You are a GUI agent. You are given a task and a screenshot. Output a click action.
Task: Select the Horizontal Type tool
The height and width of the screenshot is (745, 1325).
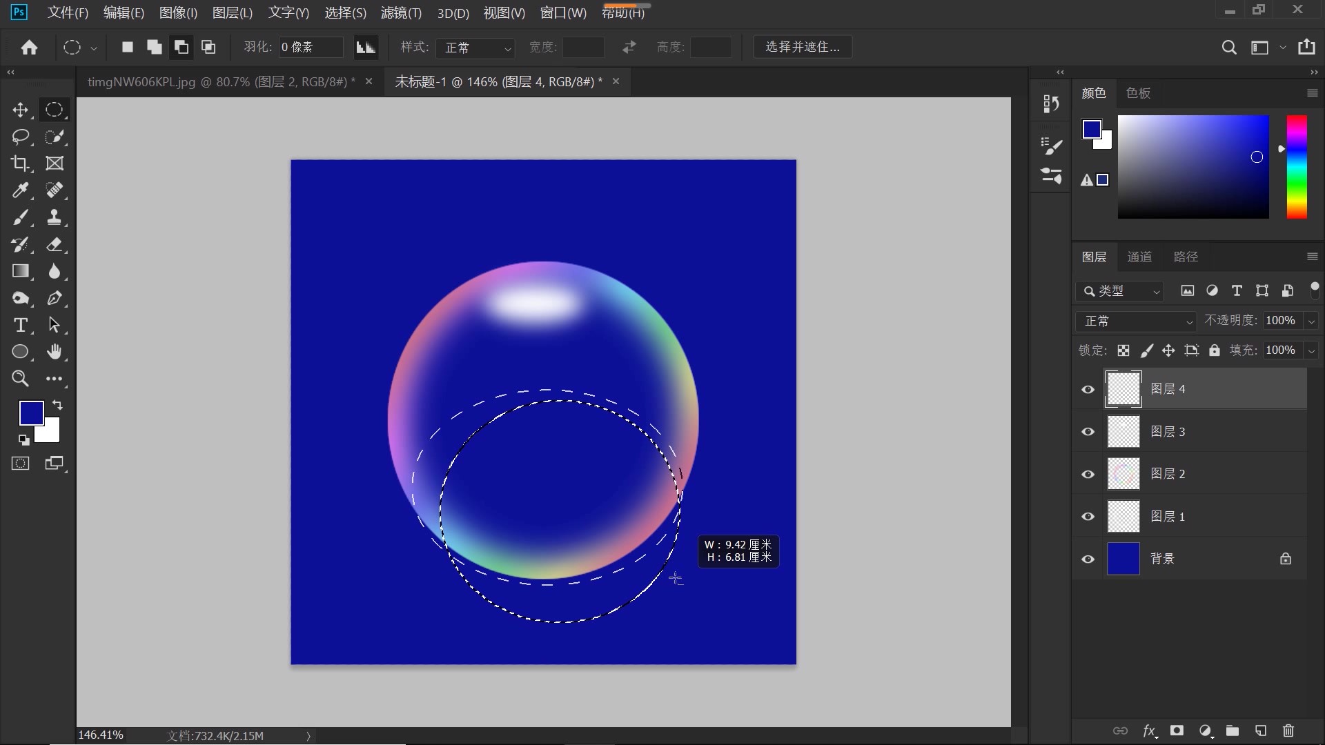20,325
